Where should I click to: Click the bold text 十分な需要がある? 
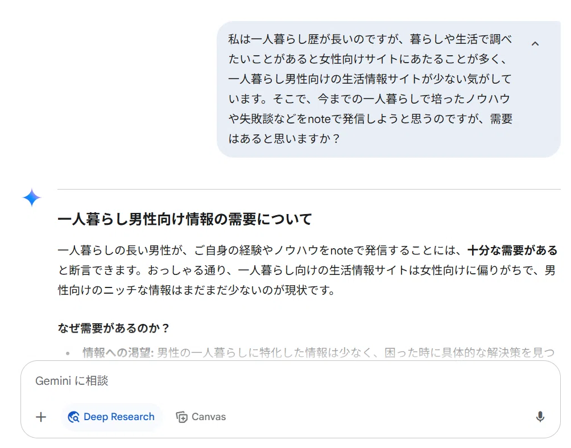click(x=512, y=250)
